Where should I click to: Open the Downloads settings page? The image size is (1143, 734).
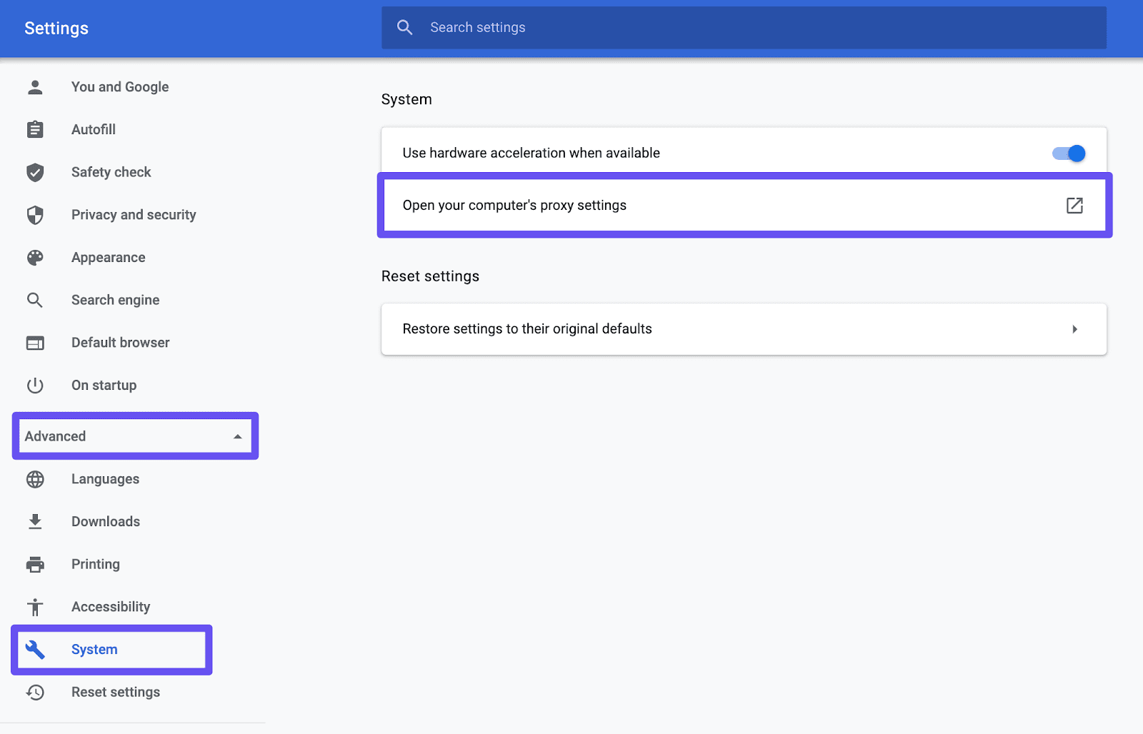[106, 521]
